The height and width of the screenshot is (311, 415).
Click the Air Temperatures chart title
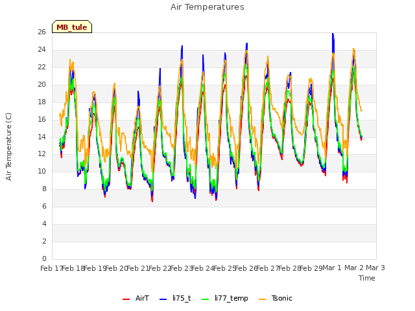coord(207,7)
